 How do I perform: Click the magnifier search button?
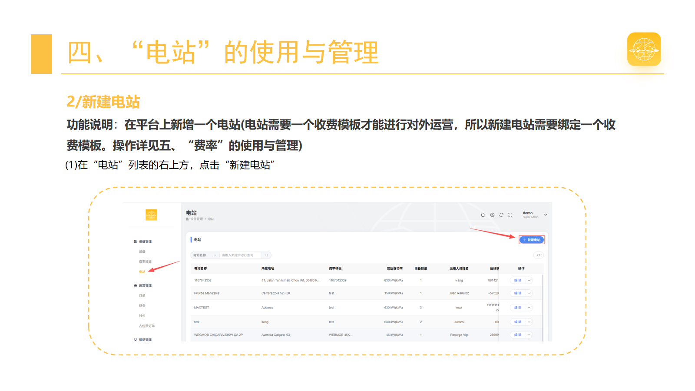(x=266, y=255)
